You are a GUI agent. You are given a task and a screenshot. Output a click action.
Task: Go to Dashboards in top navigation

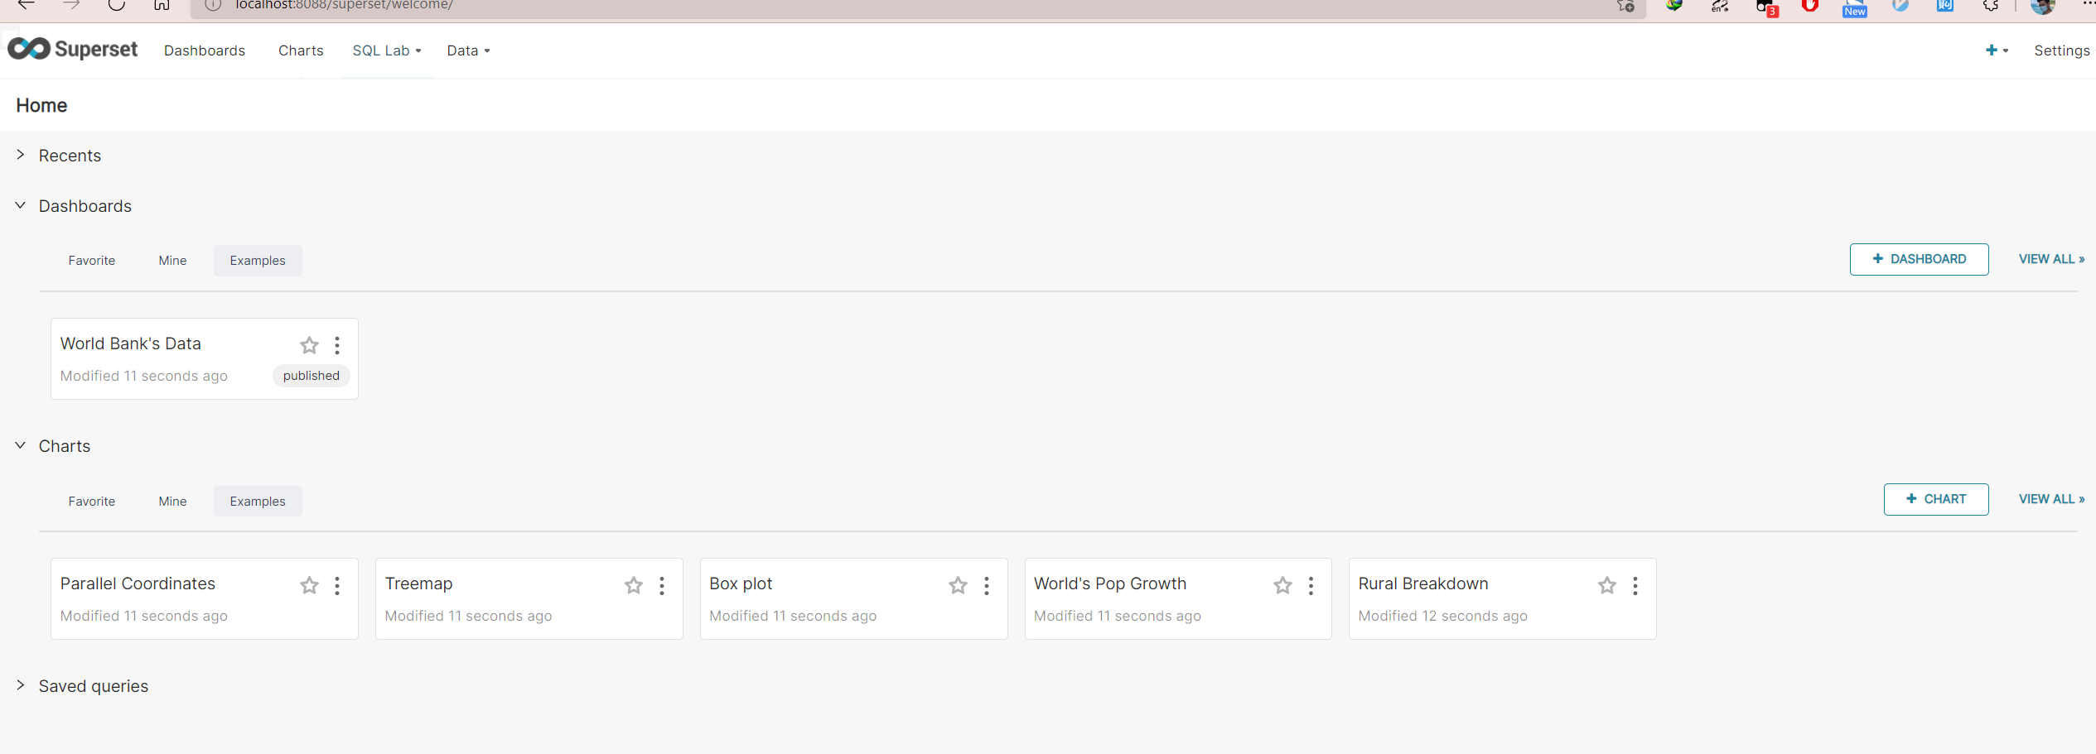click(x=205, y=50)
